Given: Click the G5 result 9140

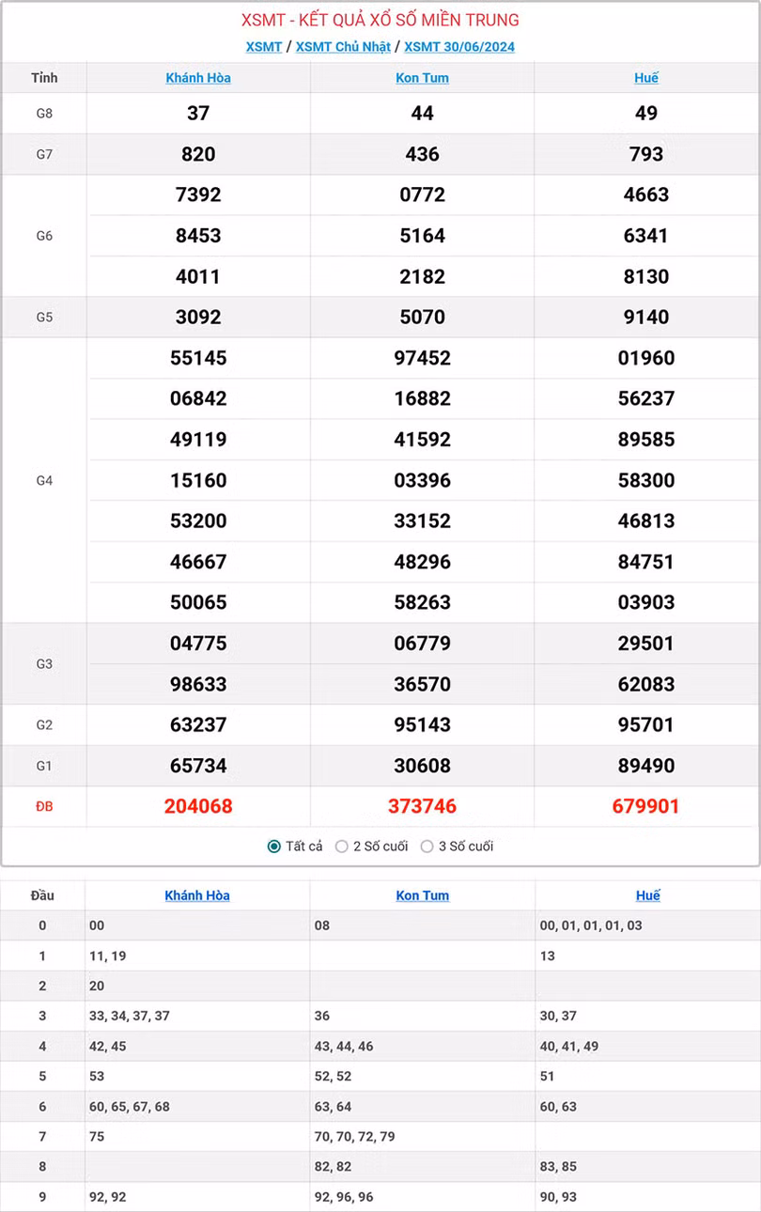Looking at the screenshot, I should coord(646,317).
